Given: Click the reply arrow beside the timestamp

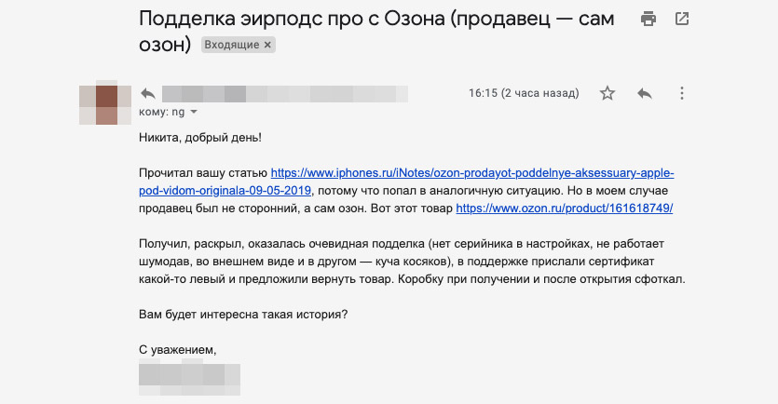Looking at the screenshot, I should [x=644, y=93].
